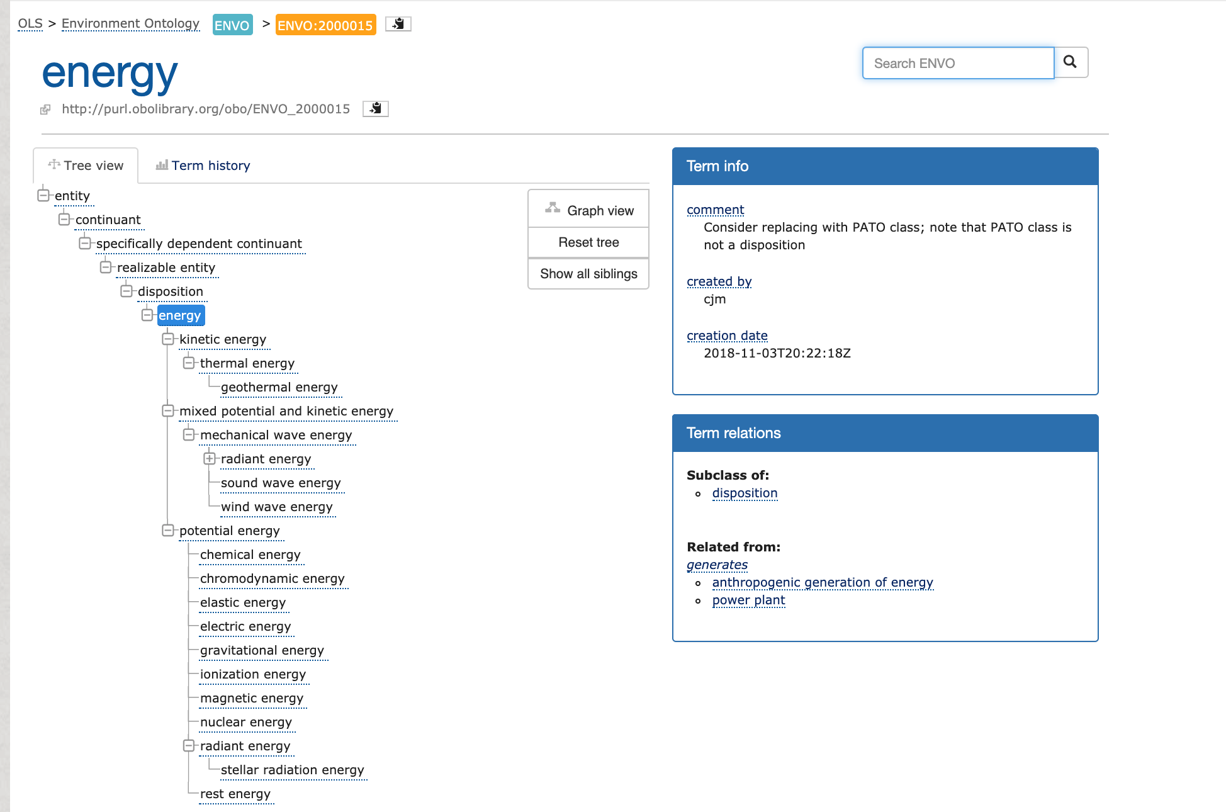
Task: Select geothermal energy in tree
Action: [x=279, y=387]
